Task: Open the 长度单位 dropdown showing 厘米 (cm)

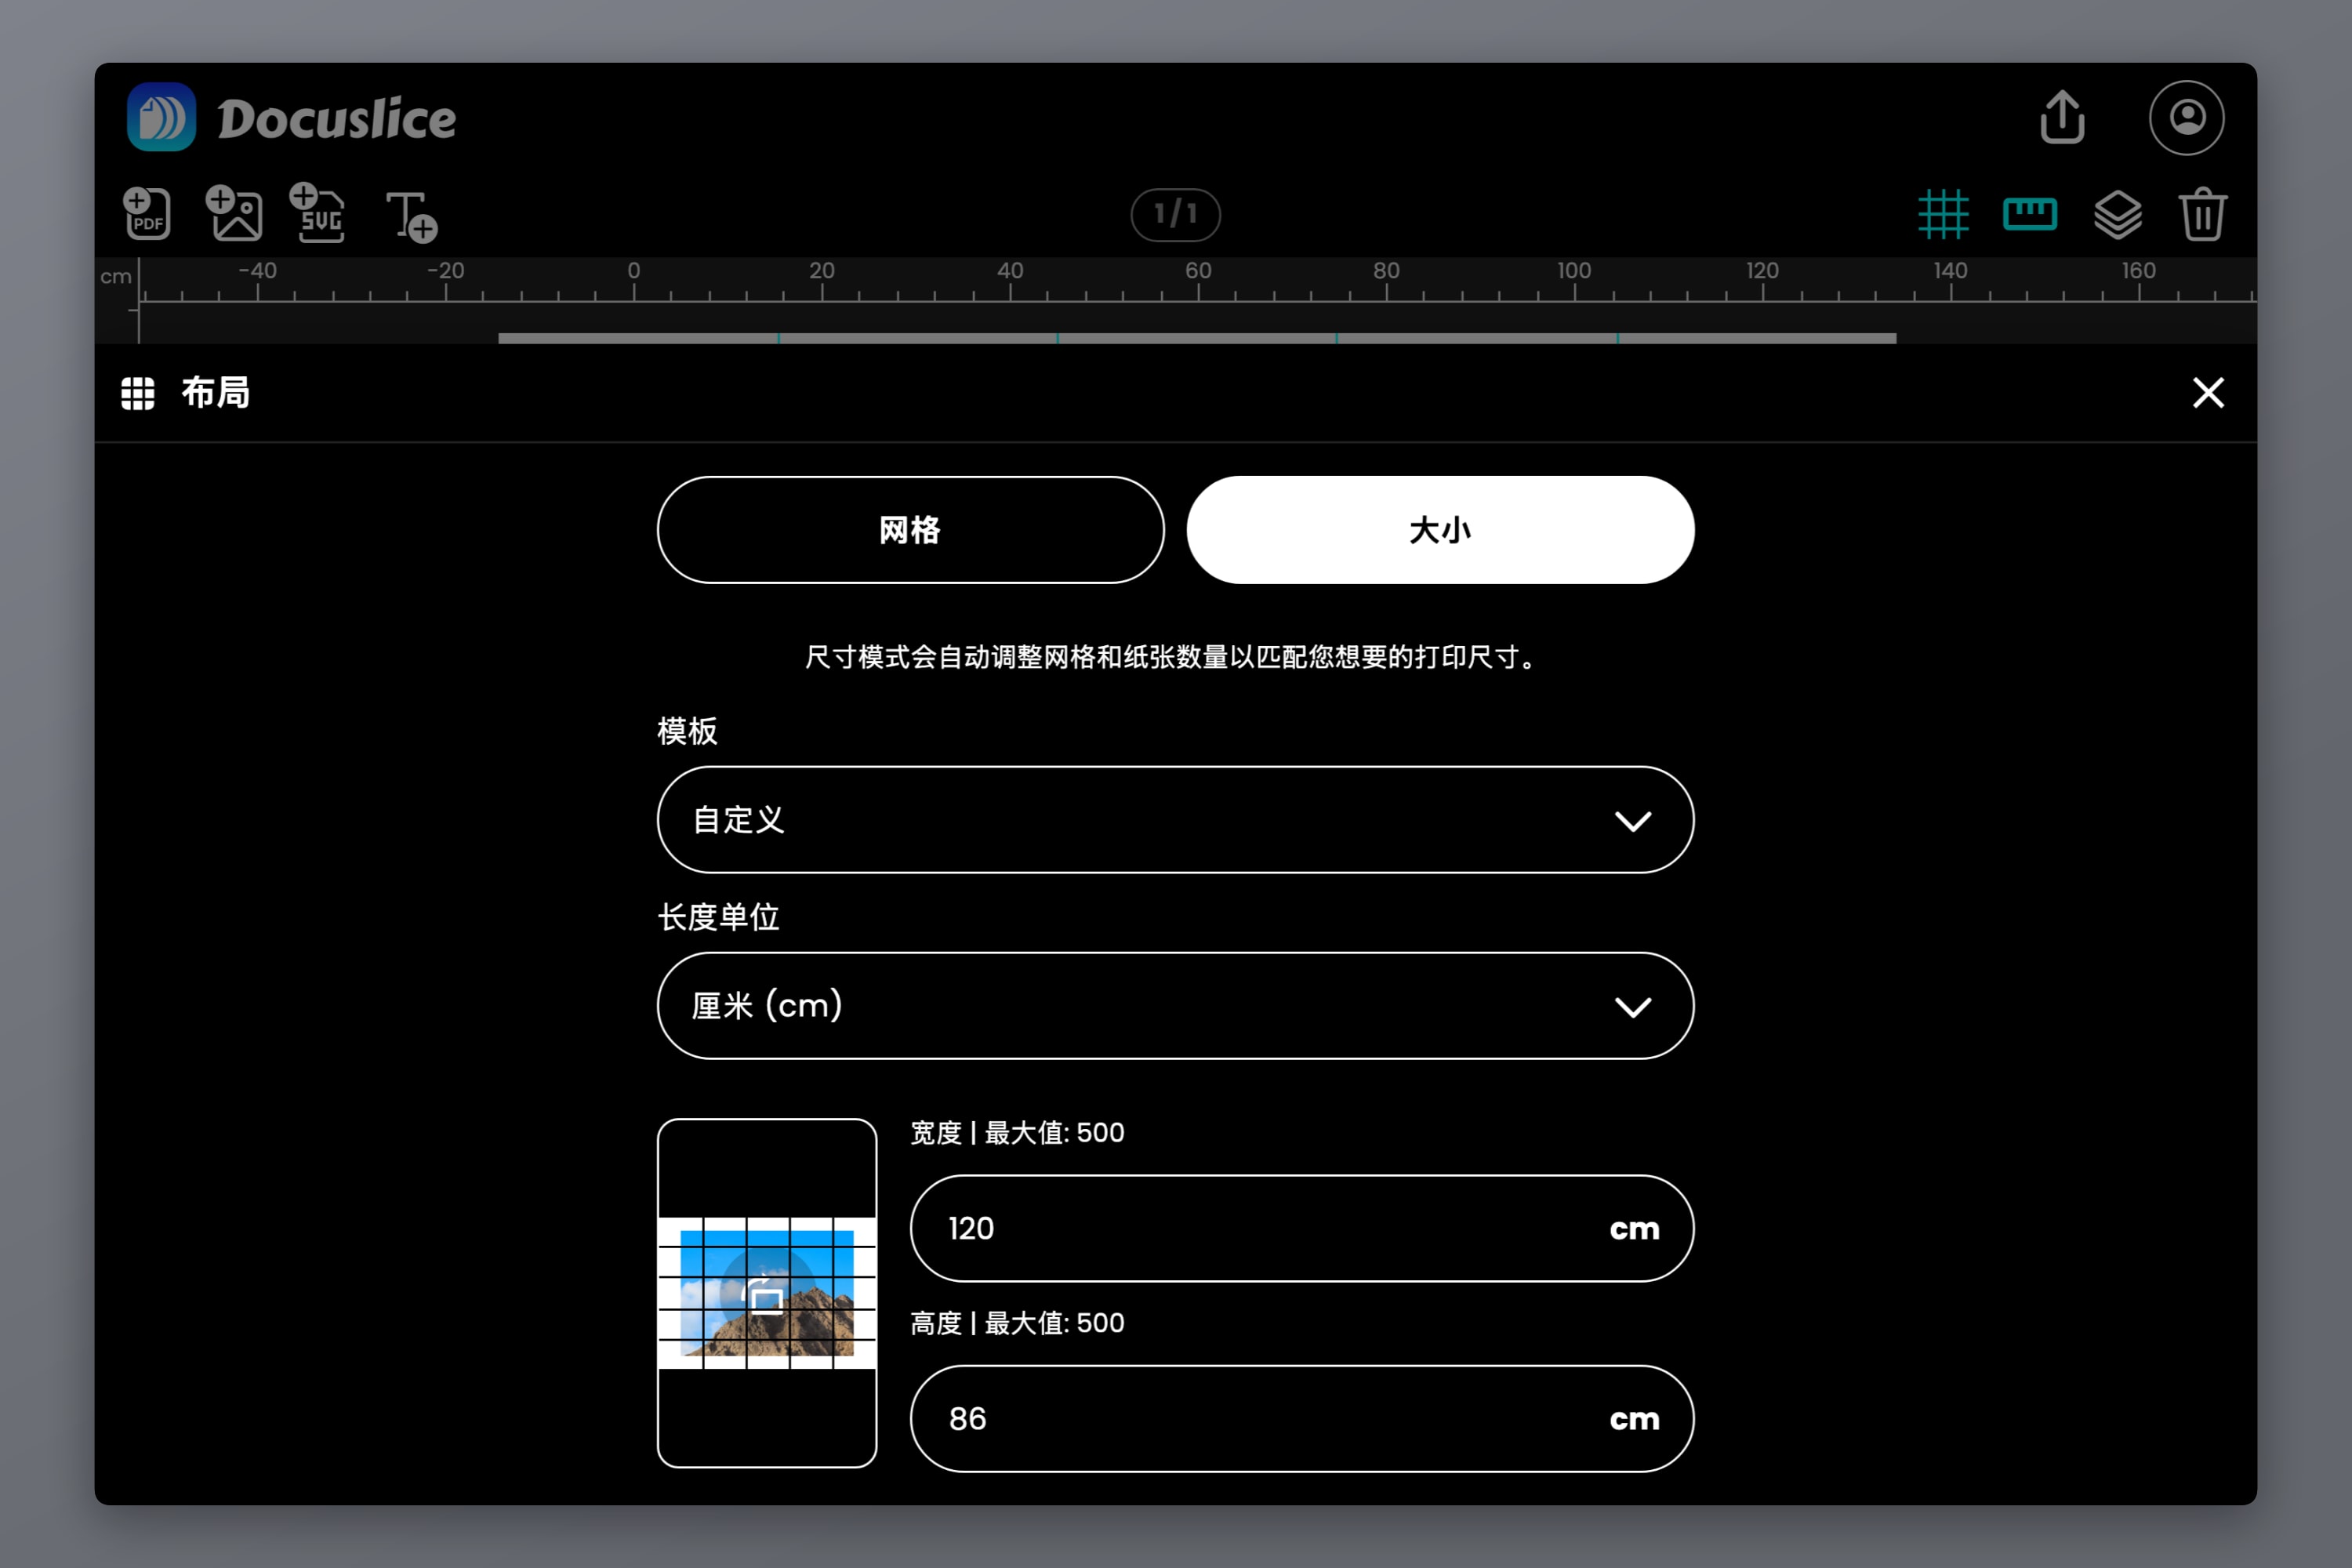Action: click(x=1175, y=1006)
